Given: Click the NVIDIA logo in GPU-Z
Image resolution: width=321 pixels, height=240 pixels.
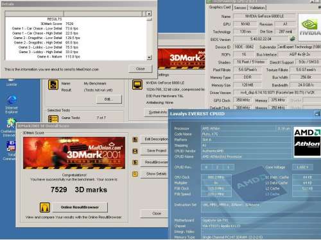Looking at the screenshot, I should coord(309,28).
